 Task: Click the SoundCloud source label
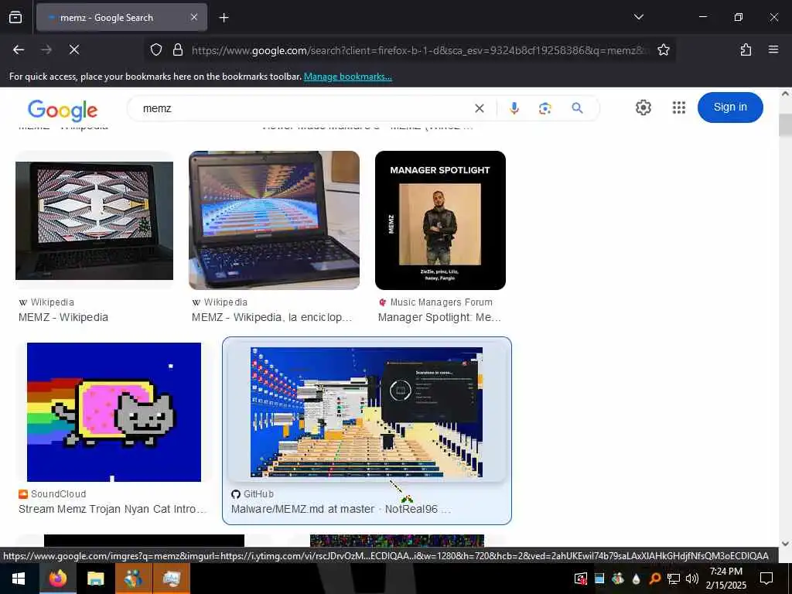(53, 494)
